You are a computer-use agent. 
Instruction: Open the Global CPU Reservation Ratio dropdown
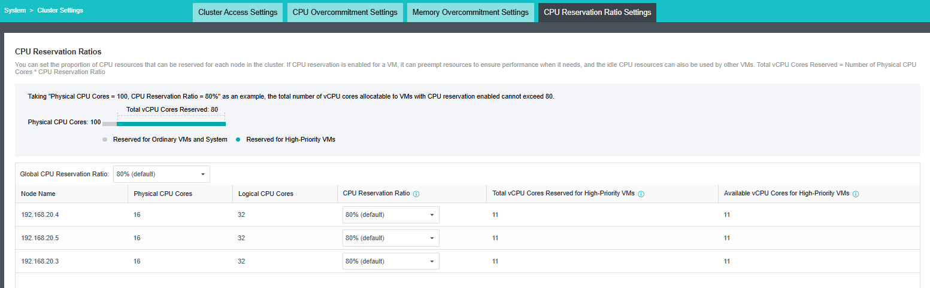tap(161, 174)
